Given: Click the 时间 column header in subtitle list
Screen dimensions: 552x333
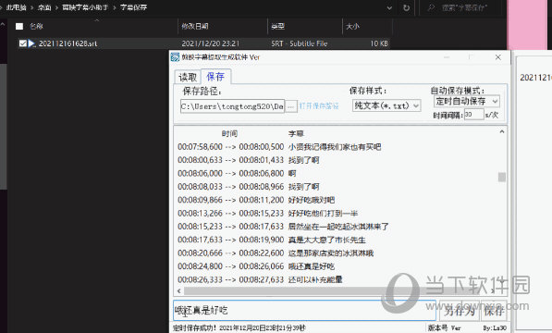Looking at the screenshot, I should click(229, 134).
